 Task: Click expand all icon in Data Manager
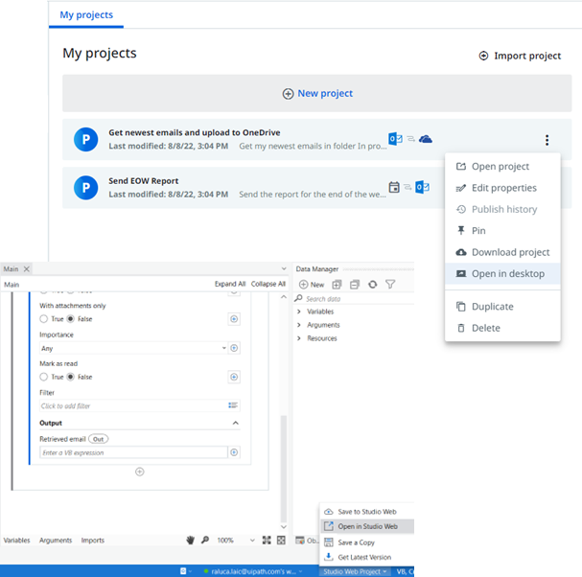(337, 285)
